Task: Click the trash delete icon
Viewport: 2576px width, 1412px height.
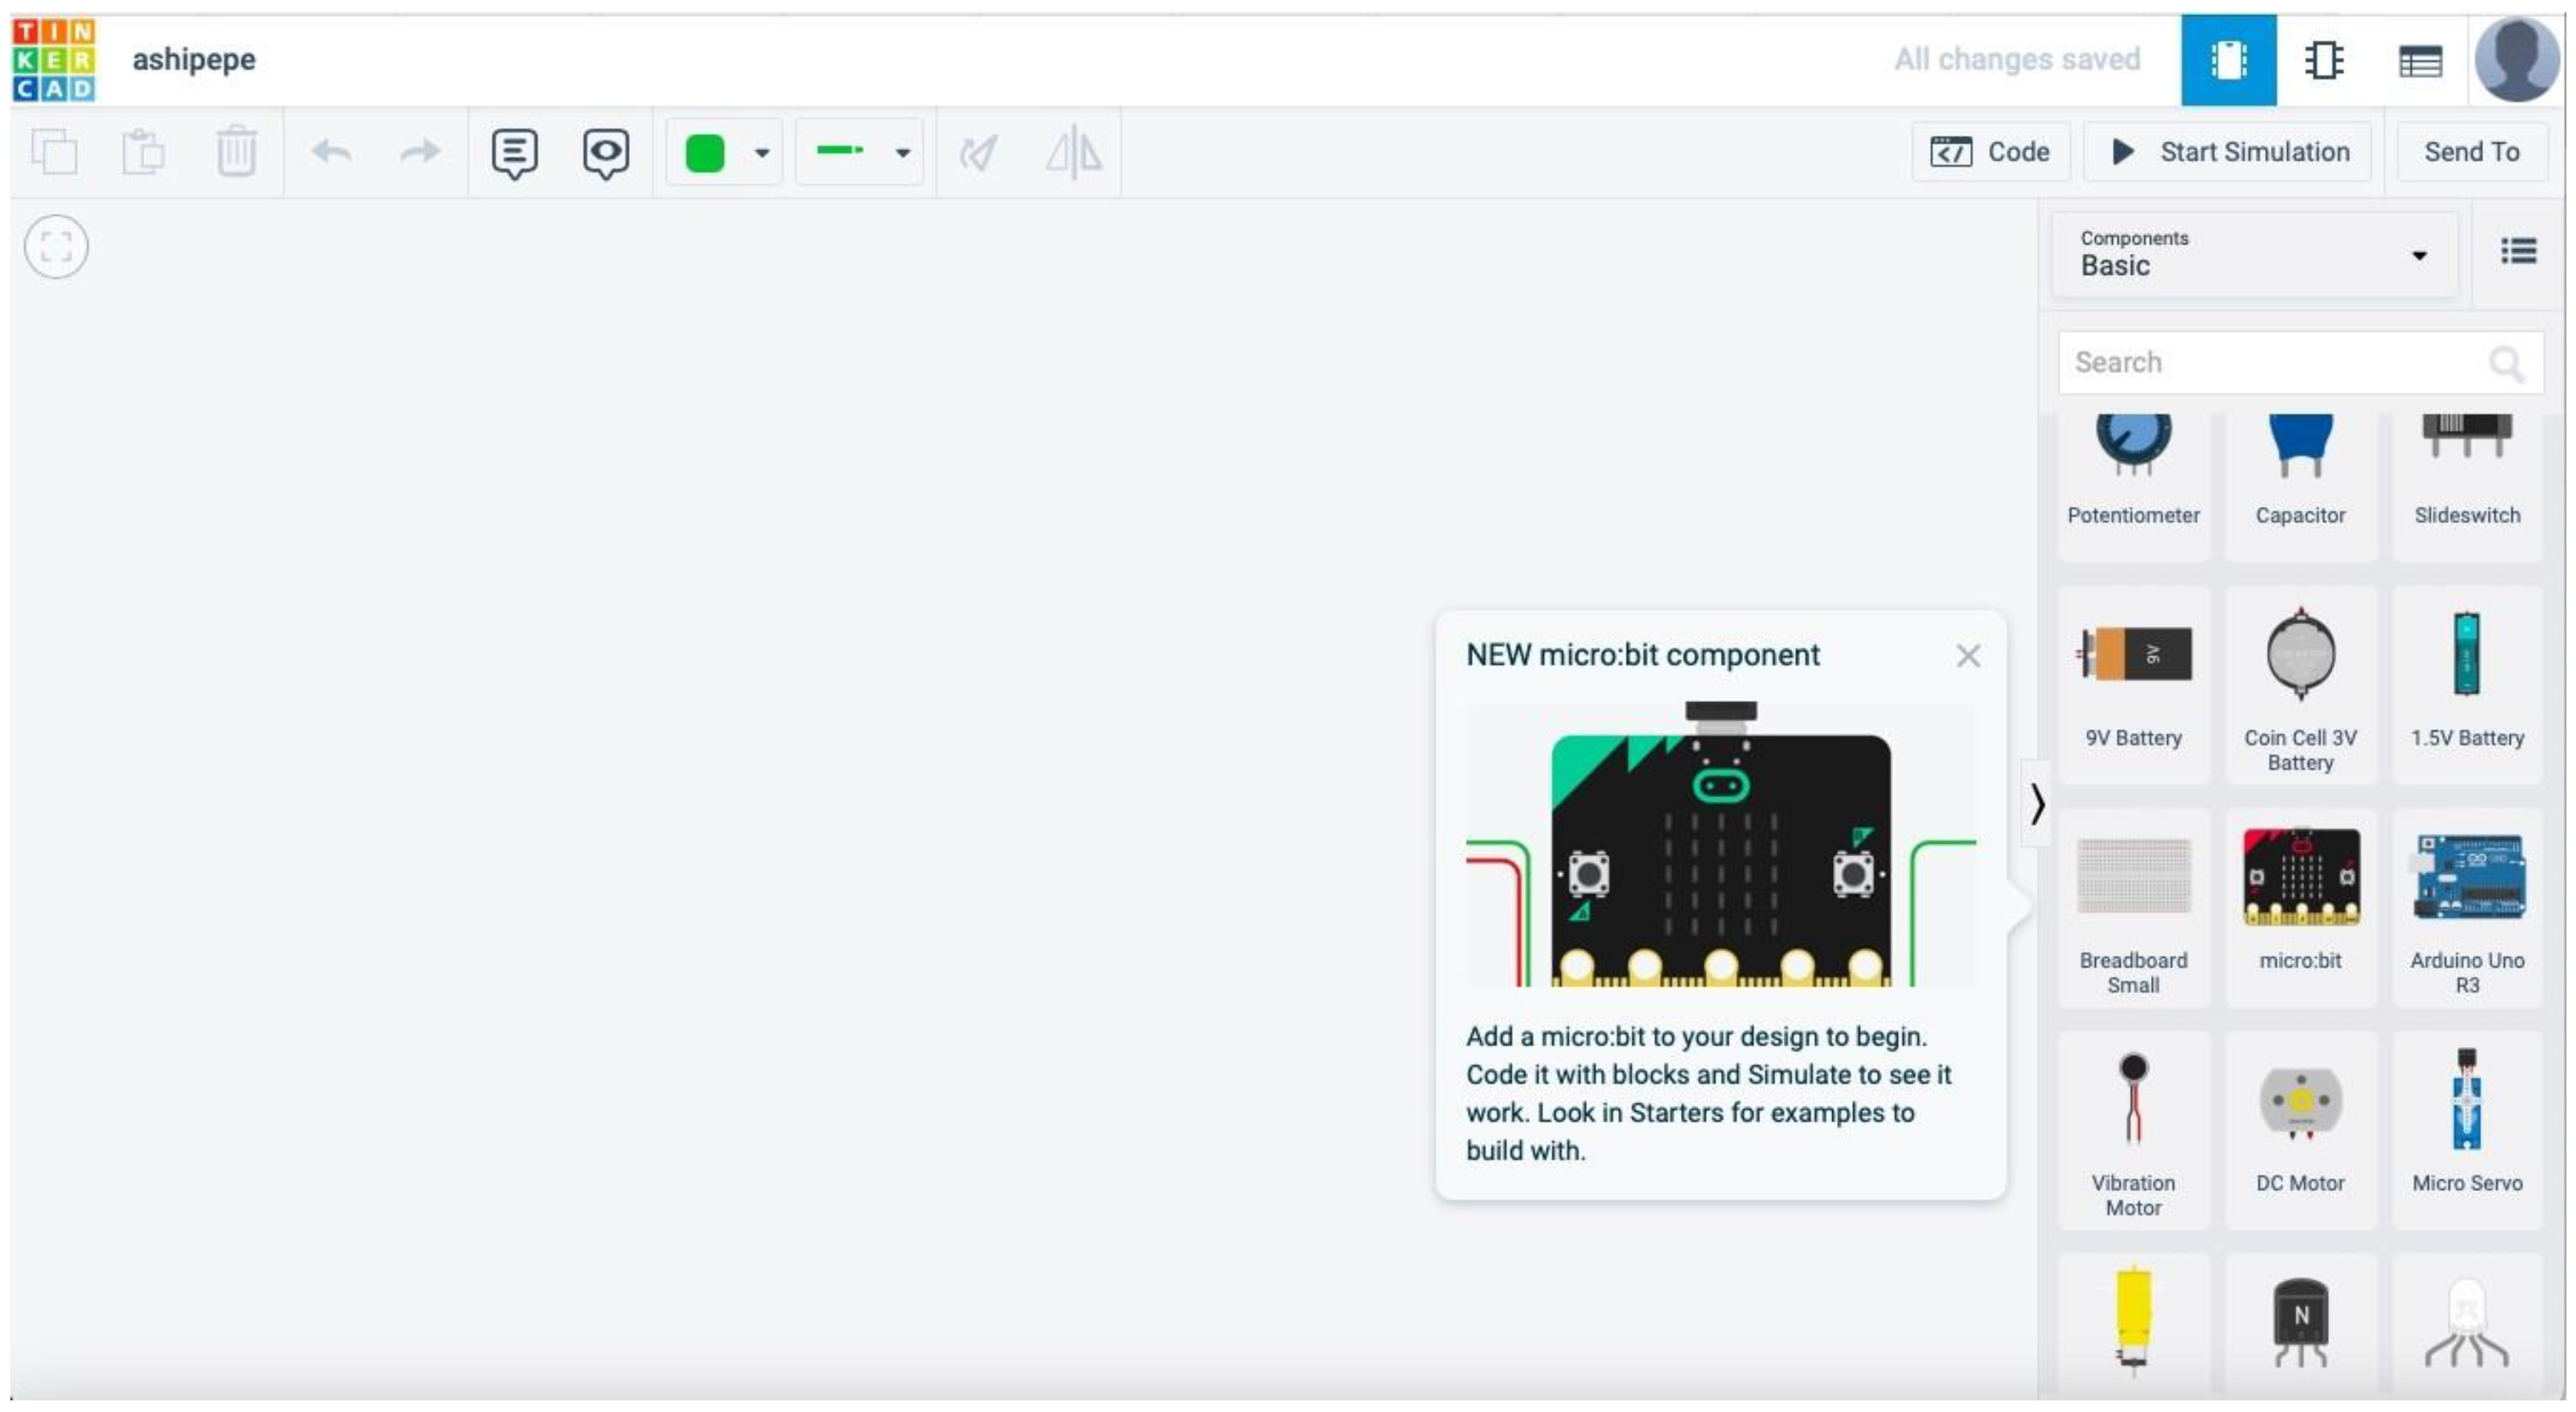Action: point(236,152)
